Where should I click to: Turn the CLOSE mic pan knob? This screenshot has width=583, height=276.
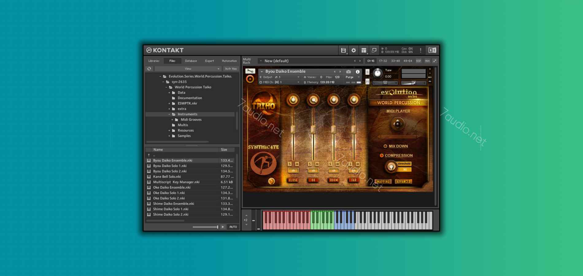[x=293, y=100]
